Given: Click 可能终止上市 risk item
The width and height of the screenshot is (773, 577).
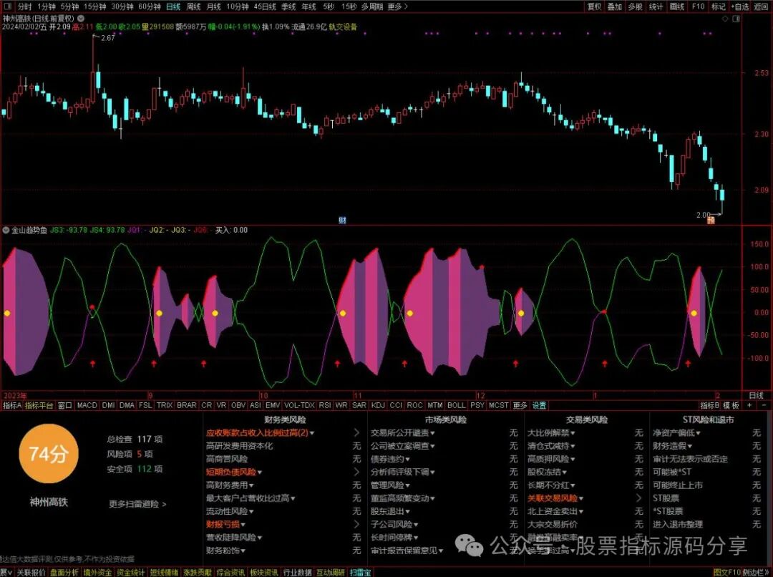Looking at the screenshot, I should (678, 485).
